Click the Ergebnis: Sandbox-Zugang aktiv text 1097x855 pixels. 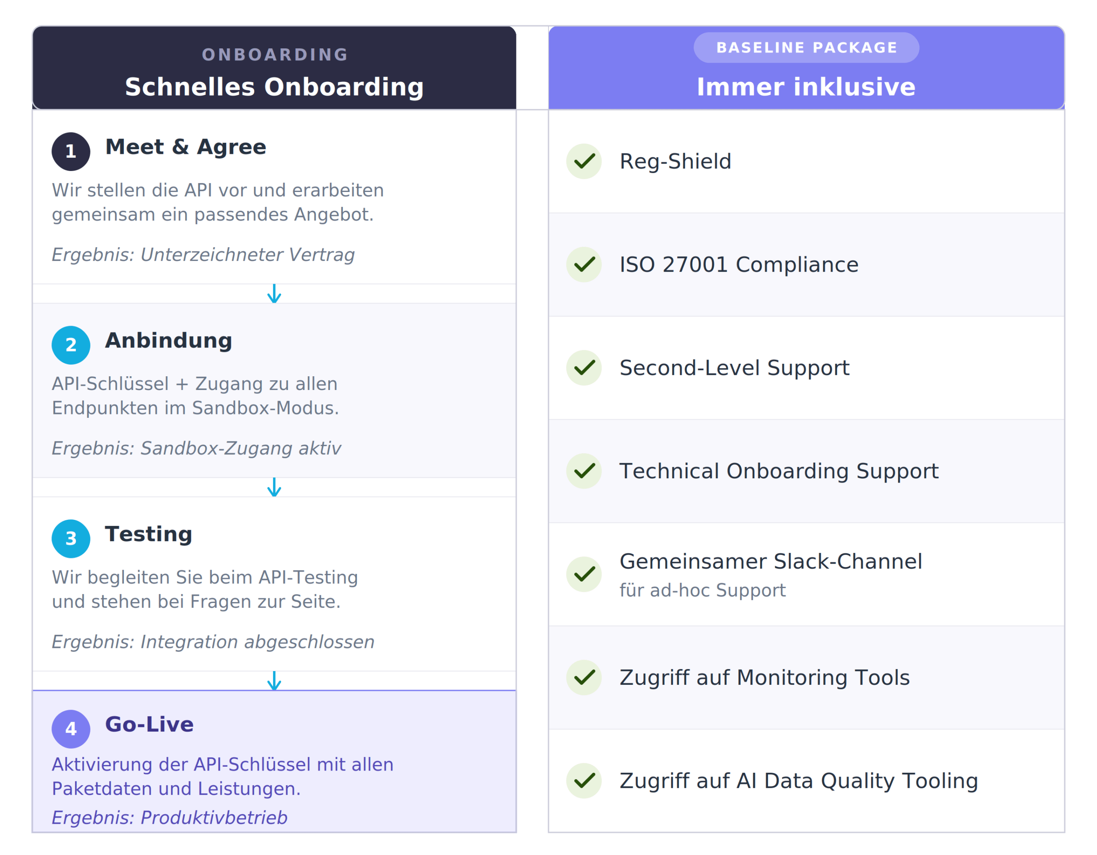tap(196, 448)
